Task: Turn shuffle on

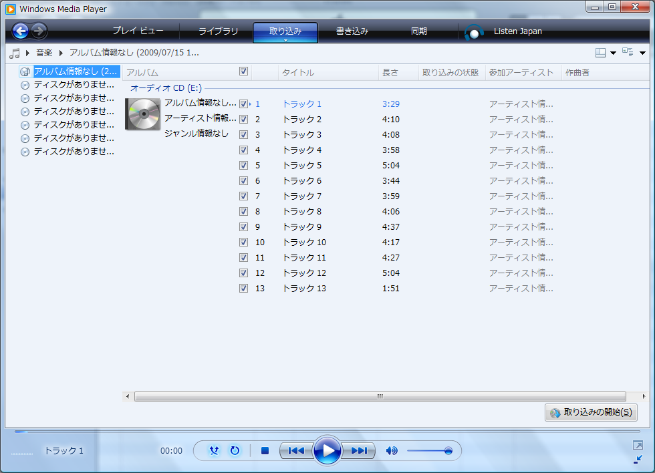Action: 214,450
